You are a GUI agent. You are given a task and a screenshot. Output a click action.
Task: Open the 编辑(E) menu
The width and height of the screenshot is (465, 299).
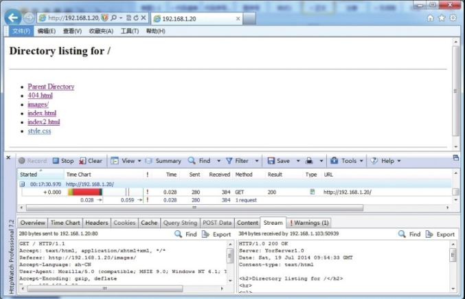point(47,31)
